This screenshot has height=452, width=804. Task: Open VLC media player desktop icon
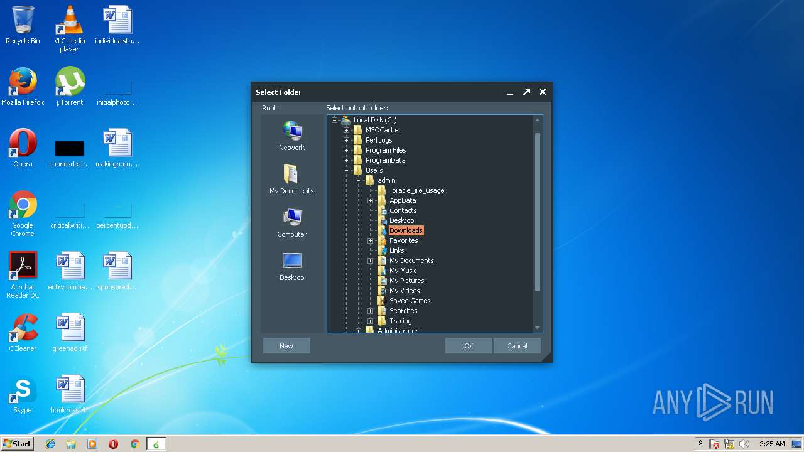(69, 28)
